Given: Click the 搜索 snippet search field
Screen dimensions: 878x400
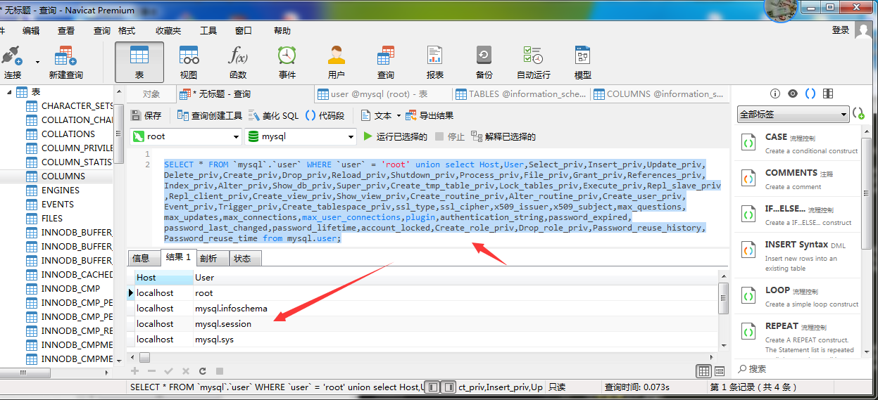Looking at the screenshot, I should (803, 369).
